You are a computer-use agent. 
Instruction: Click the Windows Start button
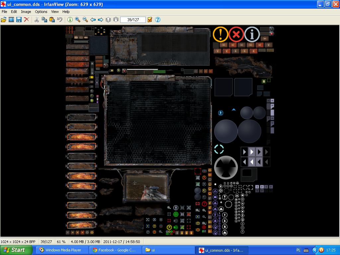16,250
